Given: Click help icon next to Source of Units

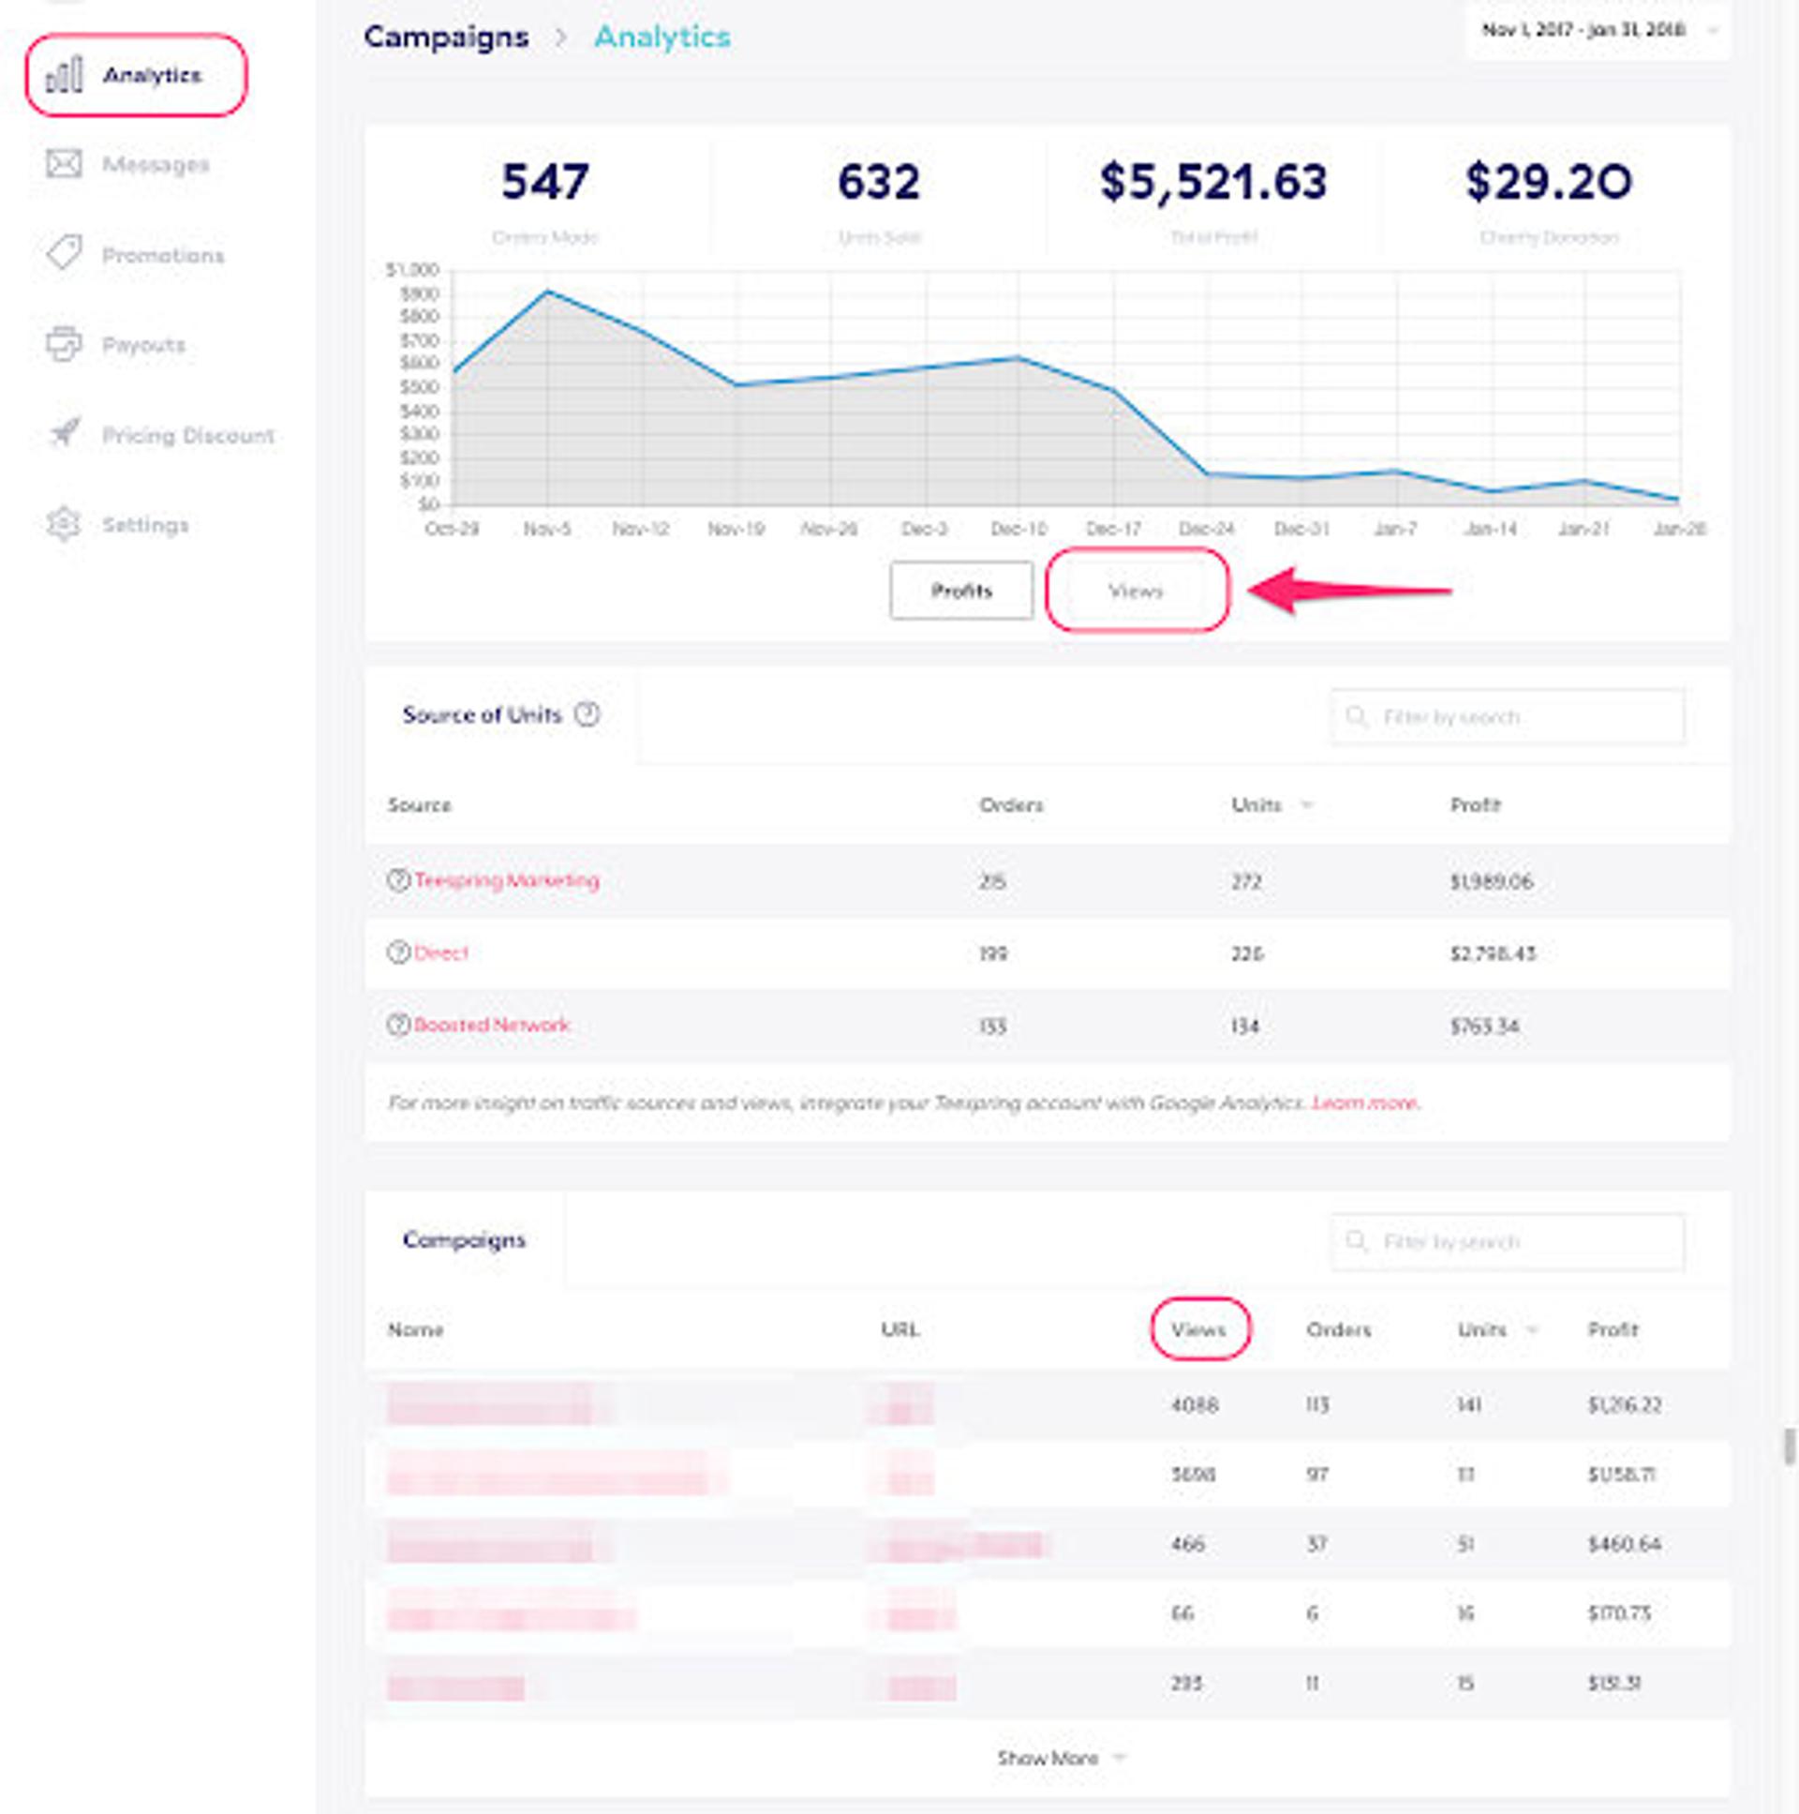Looking at the screenshot, I should coord(587,714).
